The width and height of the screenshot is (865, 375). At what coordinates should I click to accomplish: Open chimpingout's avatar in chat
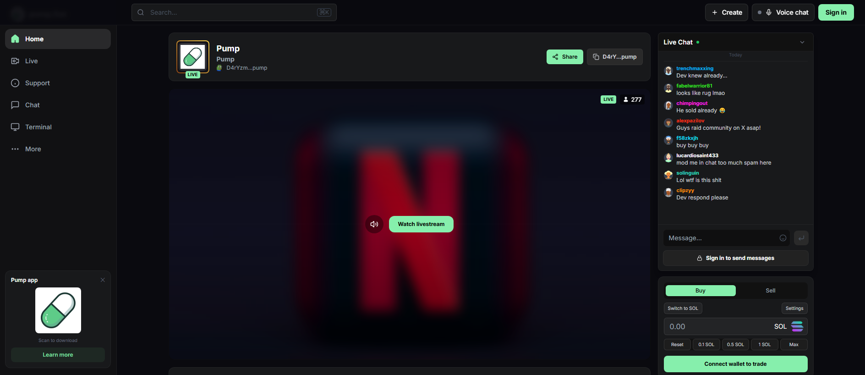pyautogui.click(x=668, y=105)
